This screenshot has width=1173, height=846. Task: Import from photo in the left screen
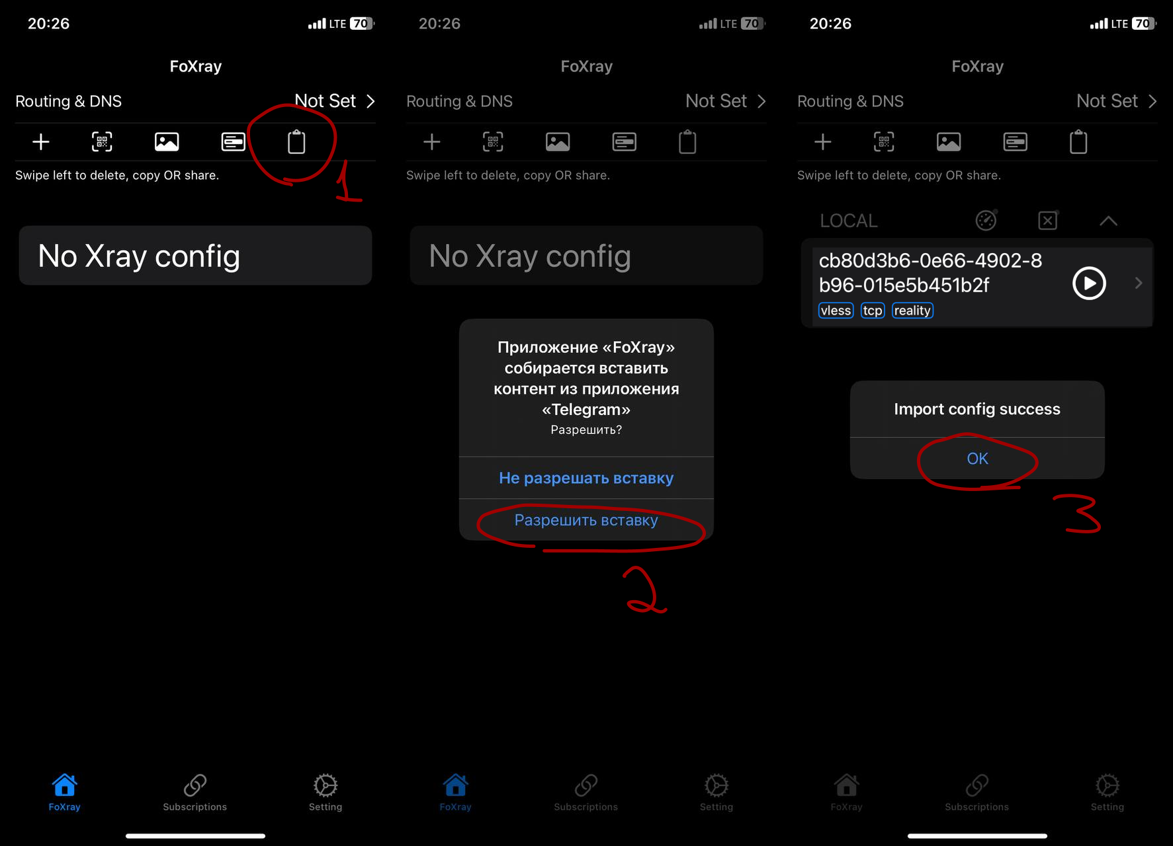pyautogui.click(x=167, y=142)
